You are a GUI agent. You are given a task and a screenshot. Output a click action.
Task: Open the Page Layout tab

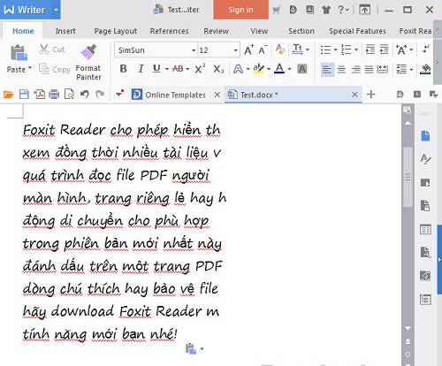[x=116, y=31]
